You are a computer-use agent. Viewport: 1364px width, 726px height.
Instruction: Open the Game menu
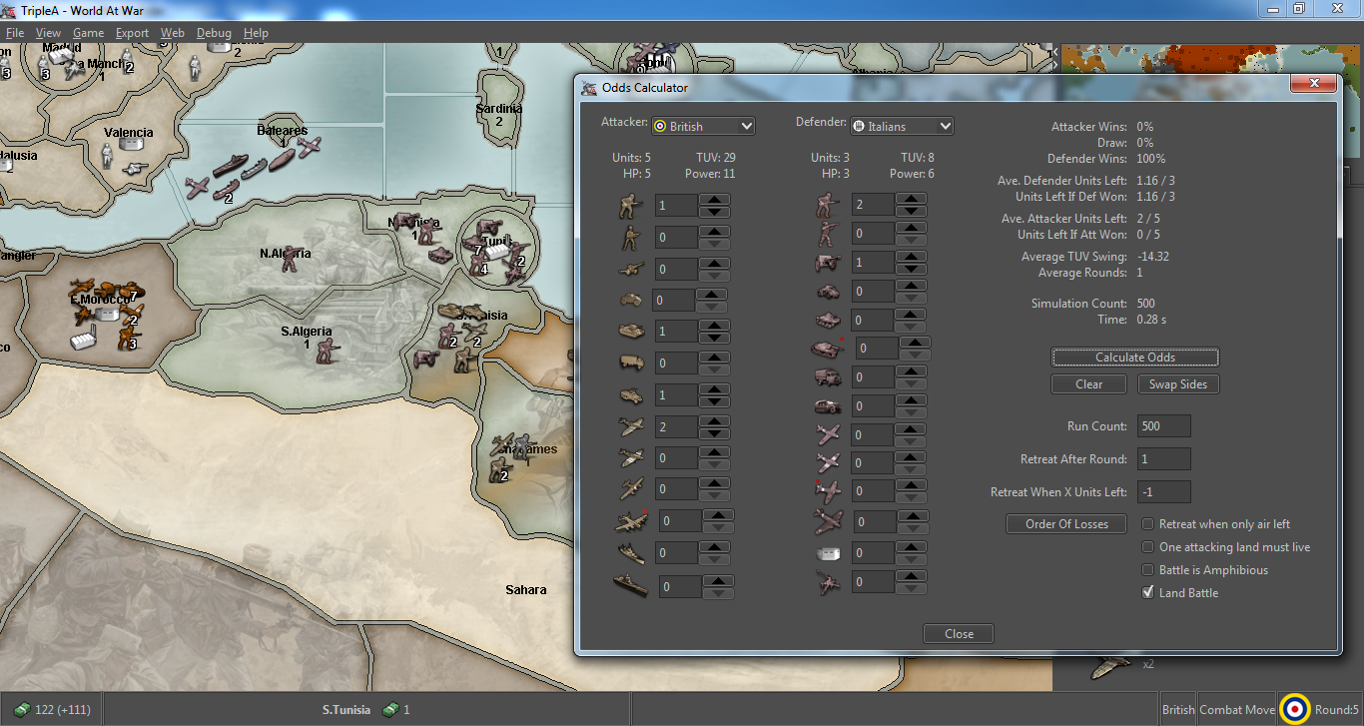(x=88, y=33)
